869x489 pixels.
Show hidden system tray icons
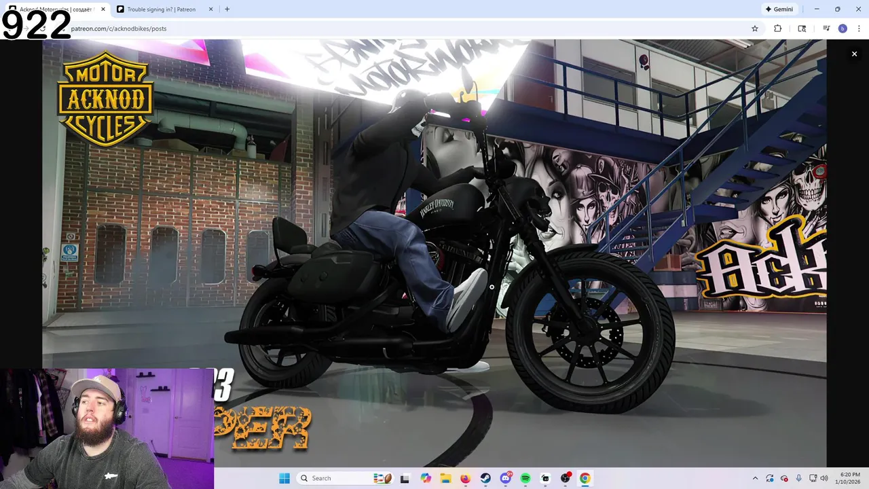pos(755,478)
